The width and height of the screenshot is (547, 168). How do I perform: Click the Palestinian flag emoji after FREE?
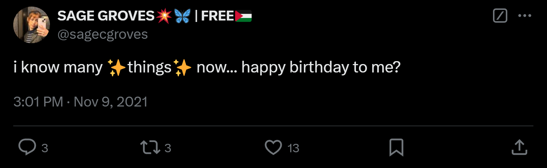tap(243, 16)
